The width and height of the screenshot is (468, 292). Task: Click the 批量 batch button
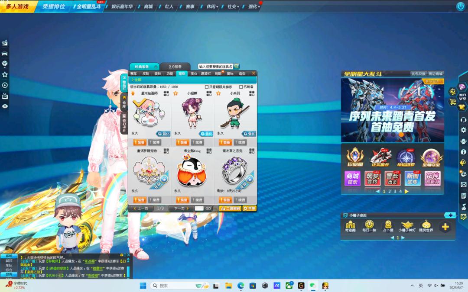click(250, 208)
